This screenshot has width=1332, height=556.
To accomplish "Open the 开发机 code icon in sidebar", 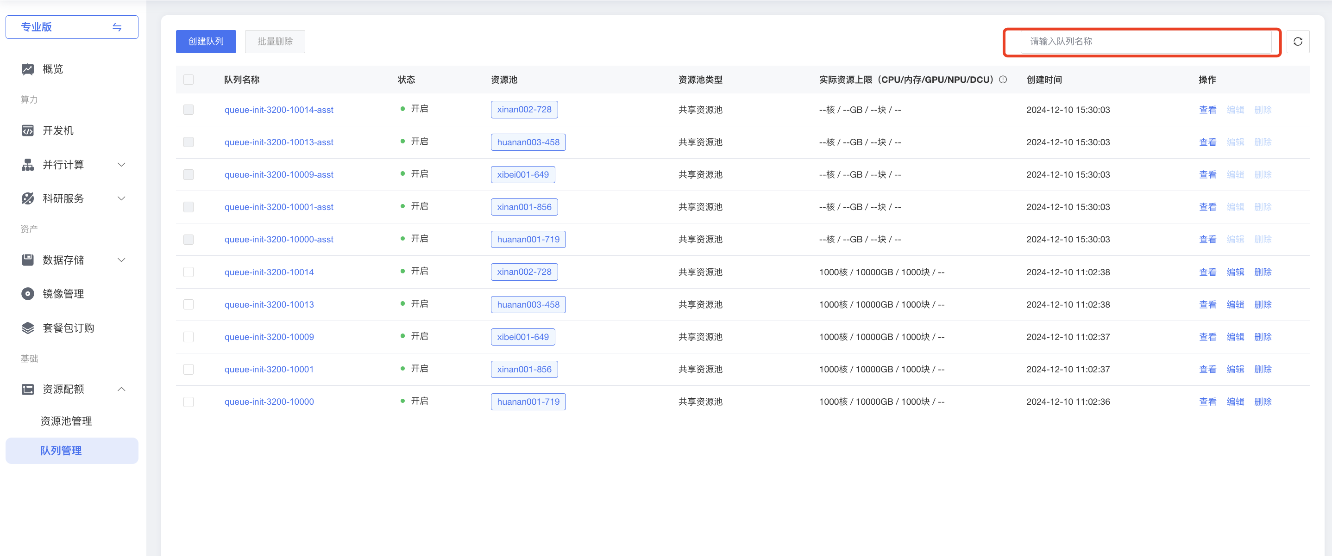I will coord(27,130).
